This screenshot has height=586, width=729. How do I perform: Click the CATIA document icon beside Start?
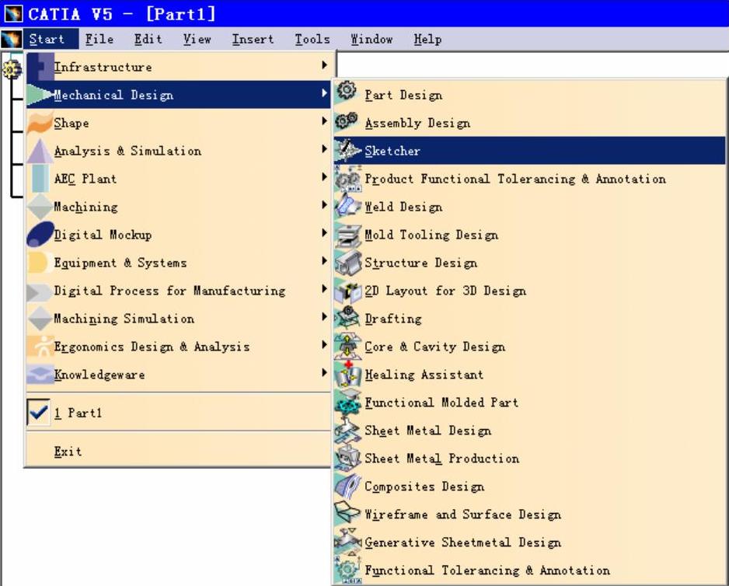11,39
